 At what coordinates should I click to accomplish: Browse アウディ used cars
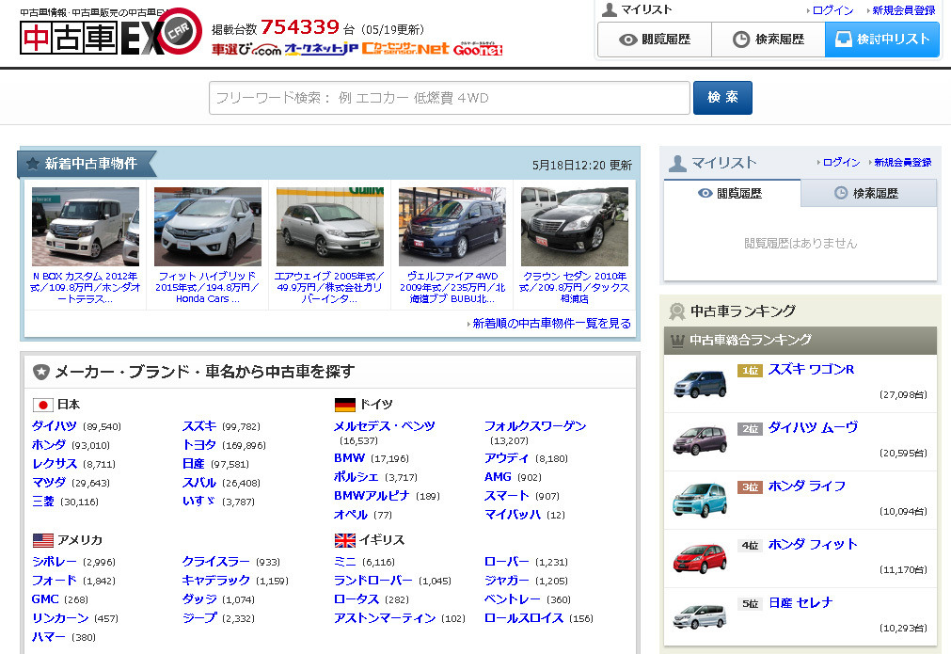pos(506,458)
